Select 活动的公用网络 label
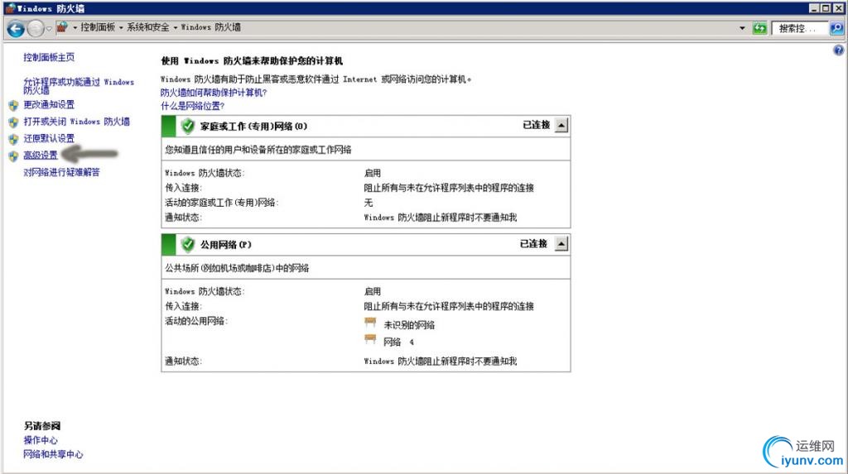Image resolution: width=848 pixels, height=474 pixels. (x=196, y=321)
